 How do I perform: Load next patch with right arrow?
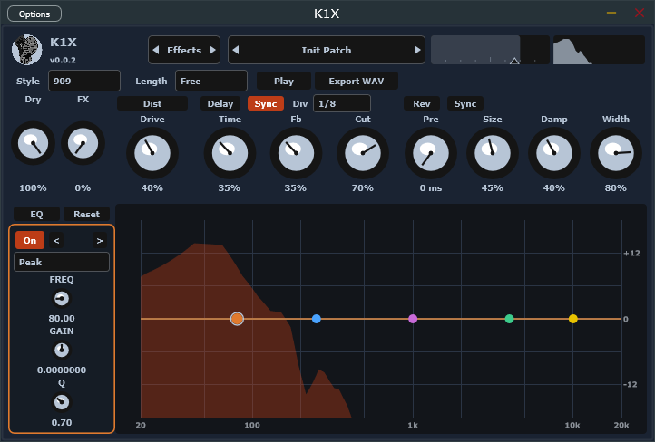(x=417, y=50)
